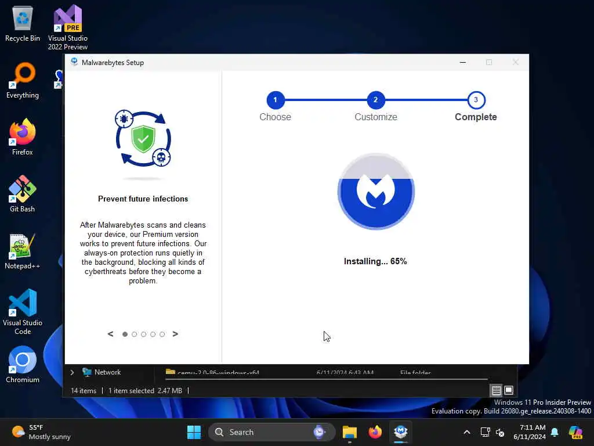Open the Everything search shortcut
This screenshot has width=594, height=446.
tap(23, 80)
